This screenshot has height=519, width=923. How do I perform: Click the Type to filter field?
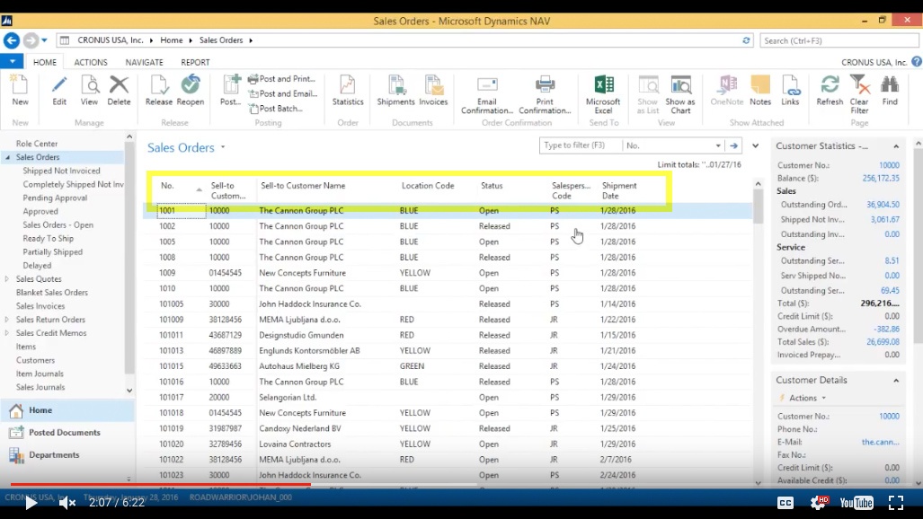click(x=581, y=145)
